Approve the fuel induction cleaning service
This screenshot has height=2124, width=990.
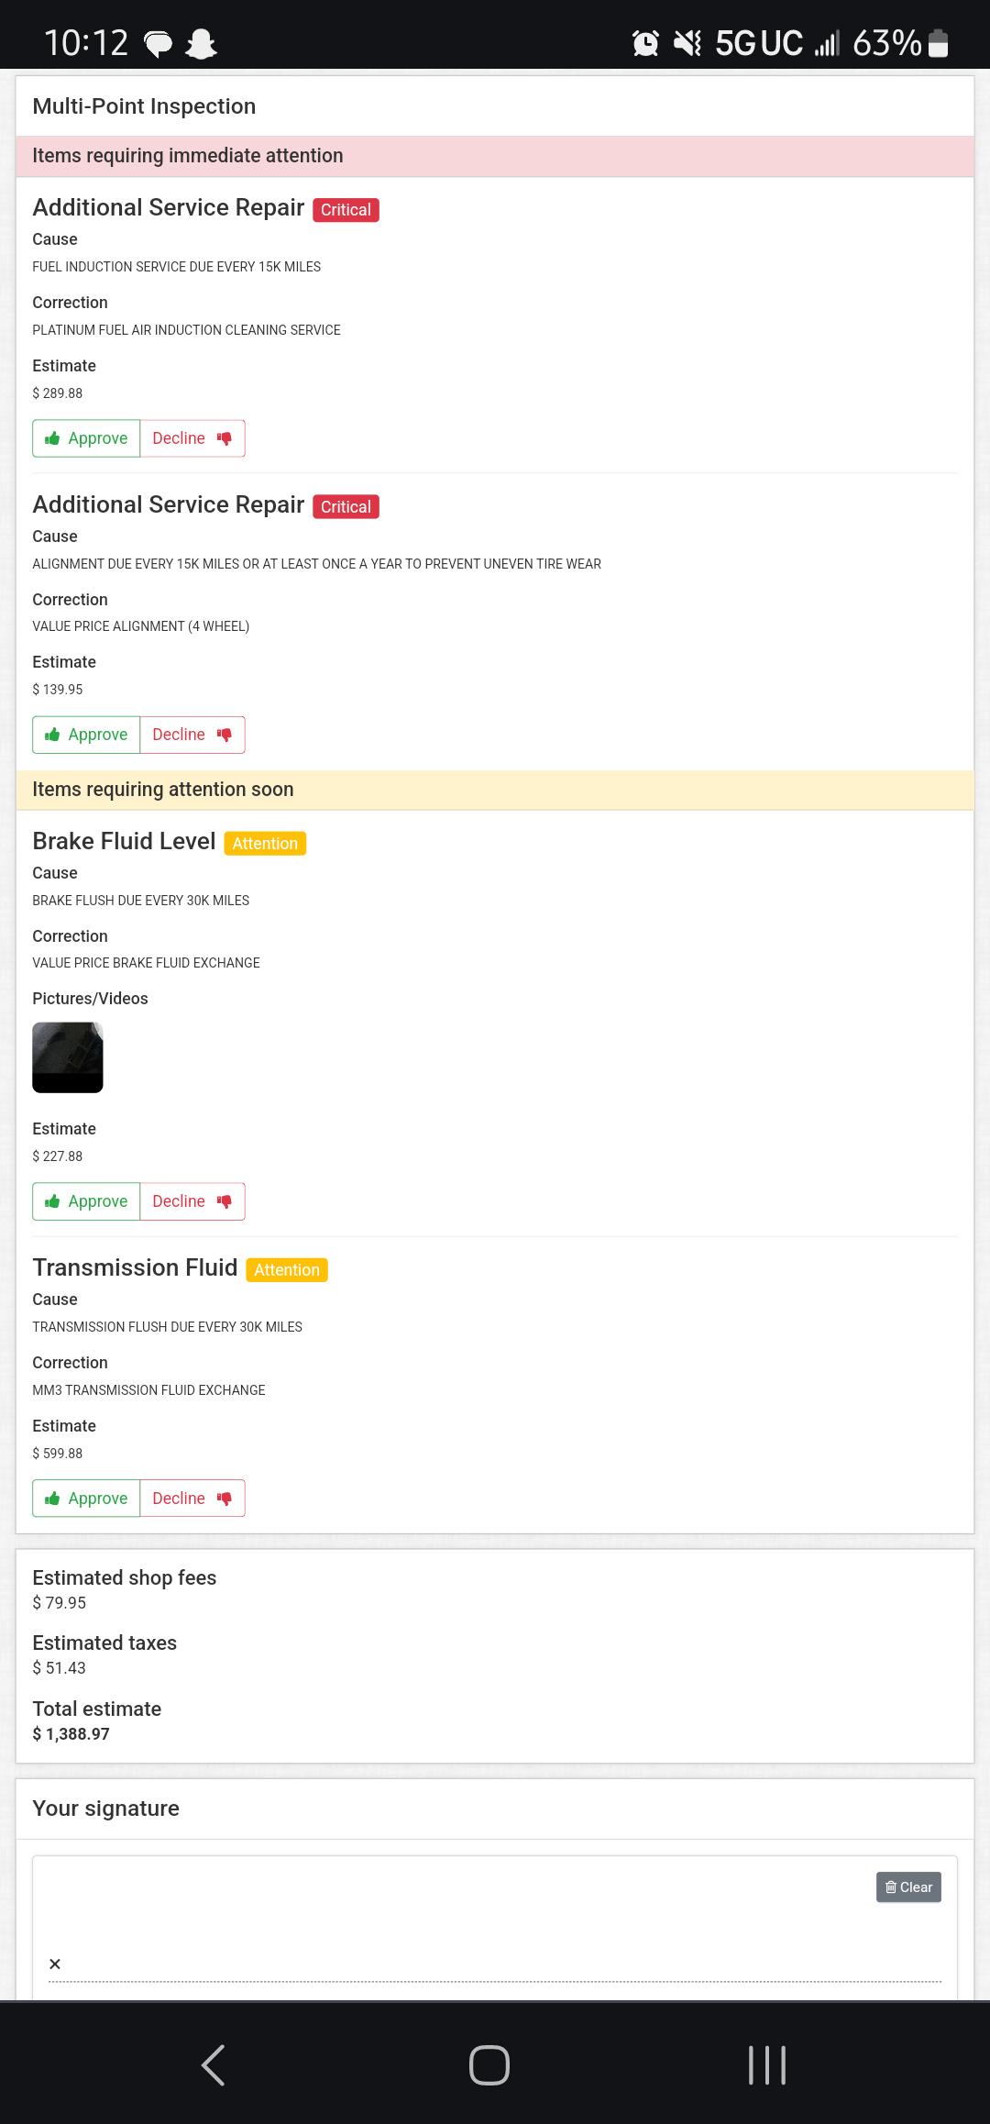(86, 438)
